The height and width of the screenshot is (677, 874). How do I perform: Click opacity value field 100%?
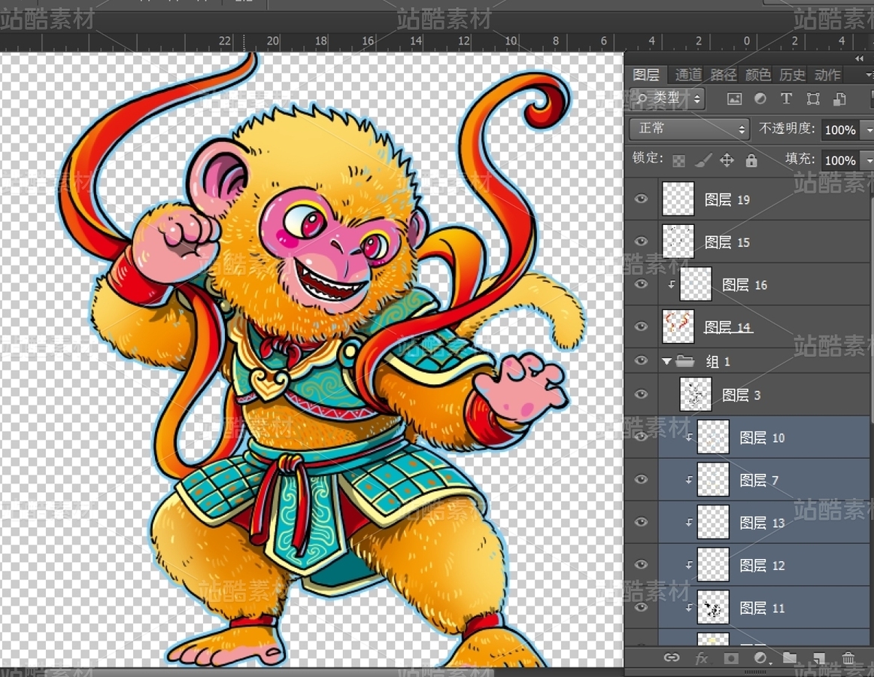[840, 130]
